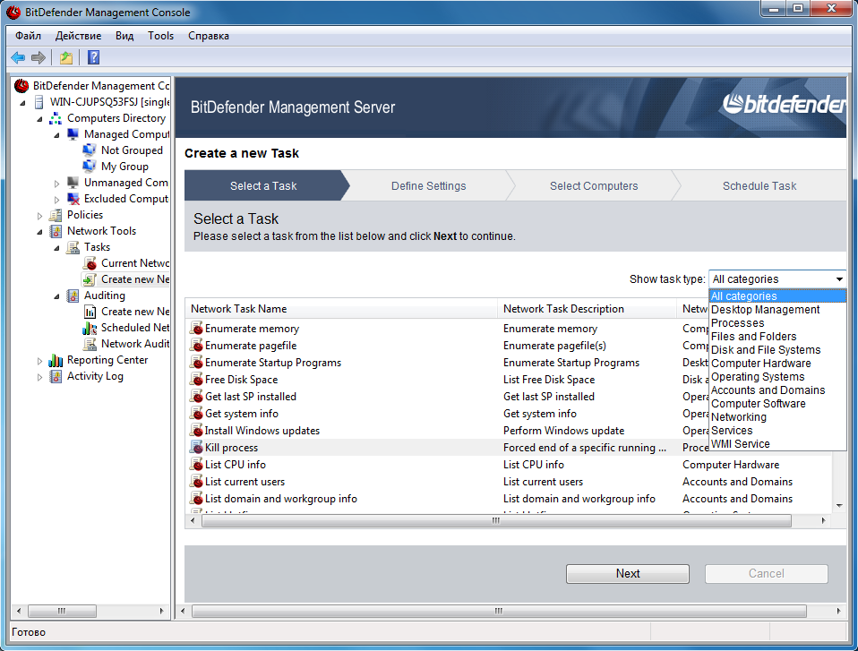Select the List CPU info task row
858x651 pixels.
pyautogui.click(x=509, y=465)
